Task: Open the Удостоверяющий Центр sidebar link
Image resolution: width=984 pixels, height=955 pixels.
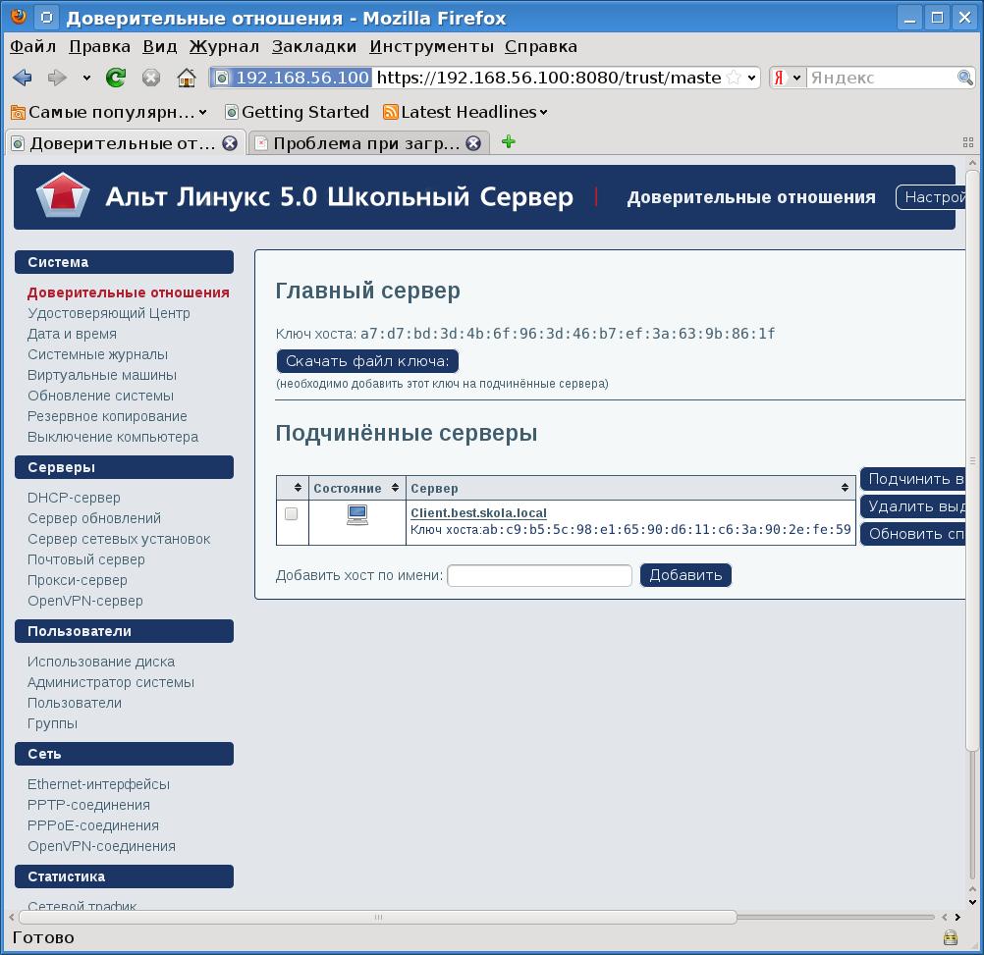Action: [109, 313]
